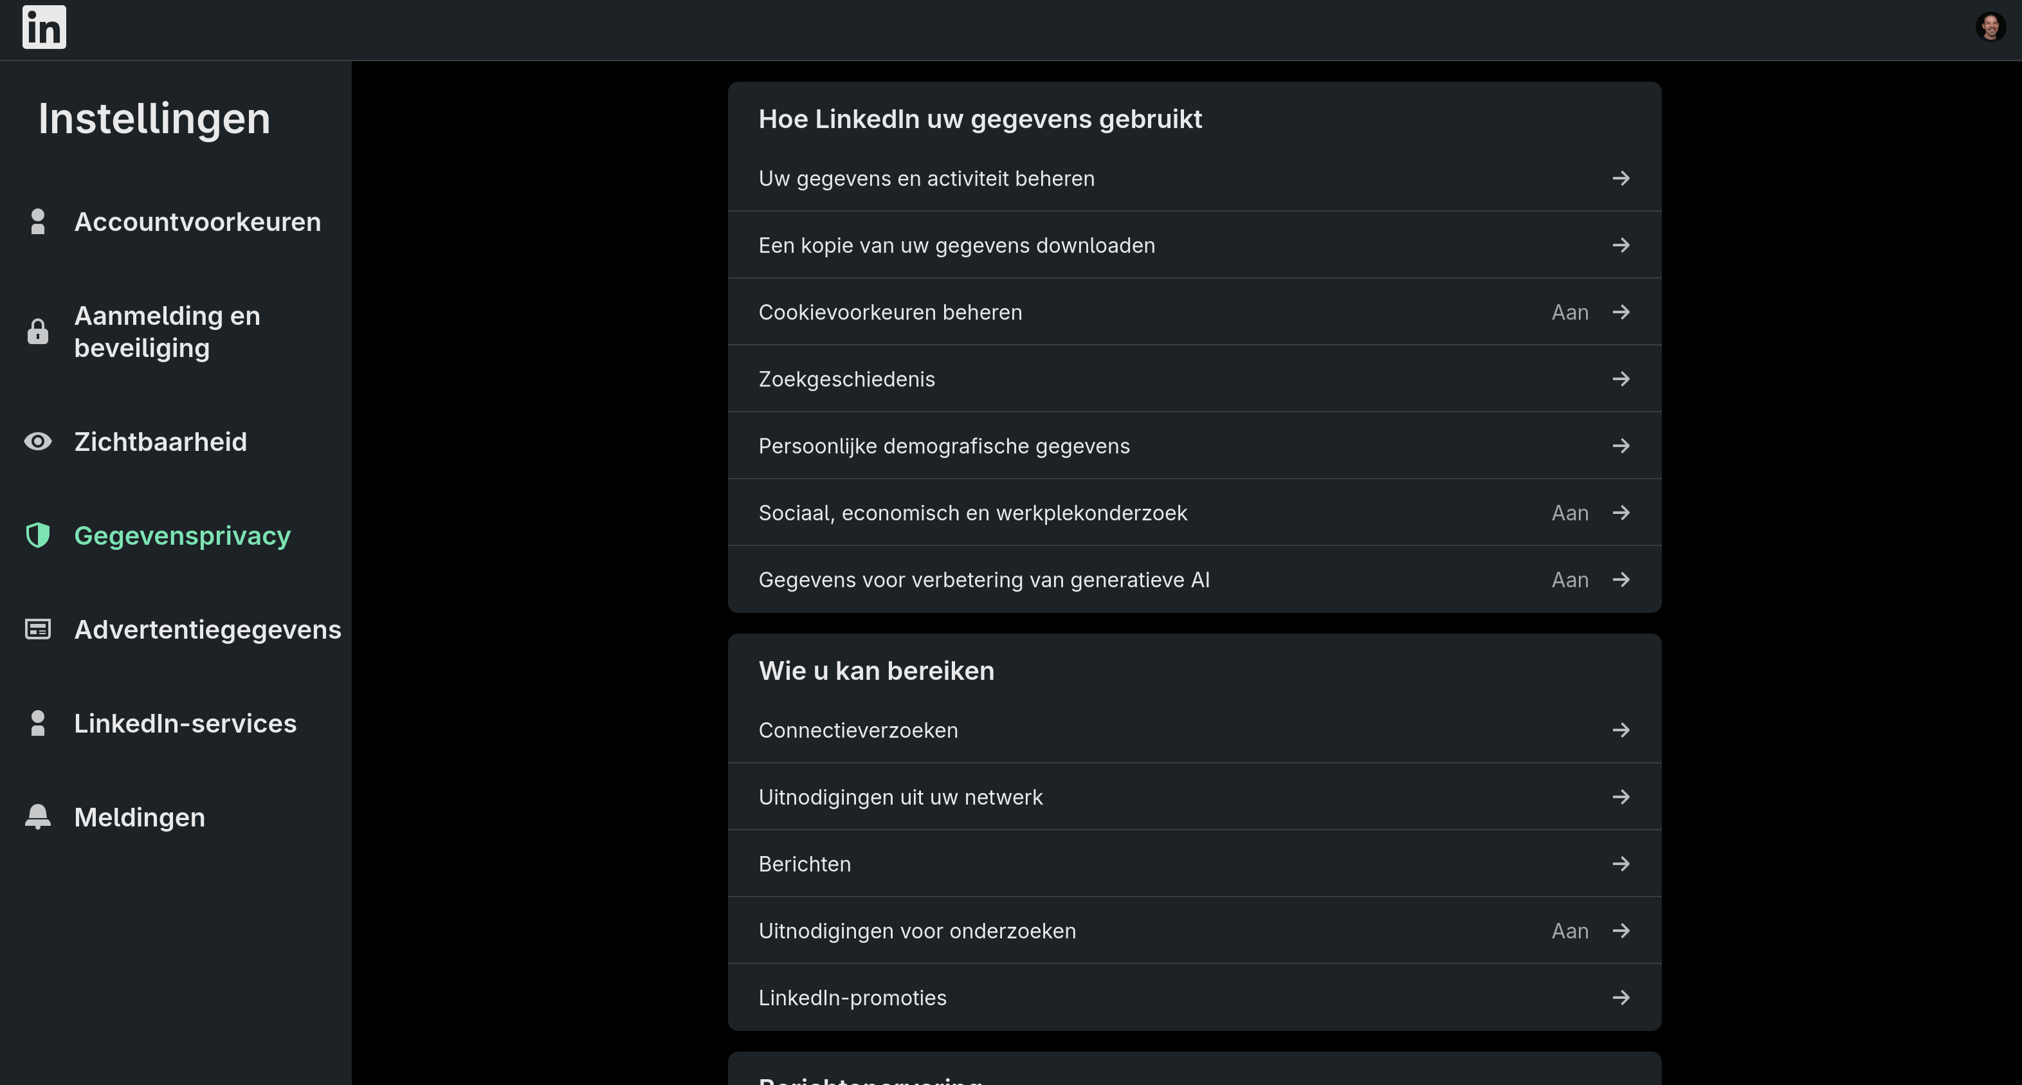Screen dimensions: 2022x1085
Task: Turn off Gegevens voor verbetering van generatieve AI
Action: pyautogui.click(x=1570, y=579)
